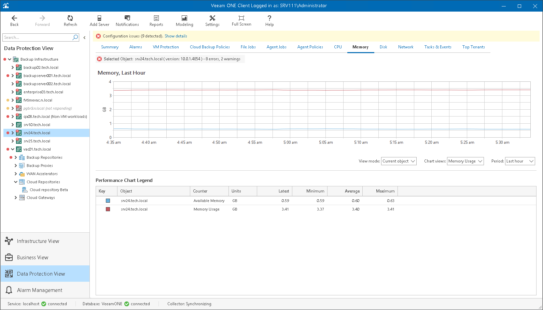
Task: Expand the backup02.tech.local node
Action: pyautogui.click(x=13, y=67)
